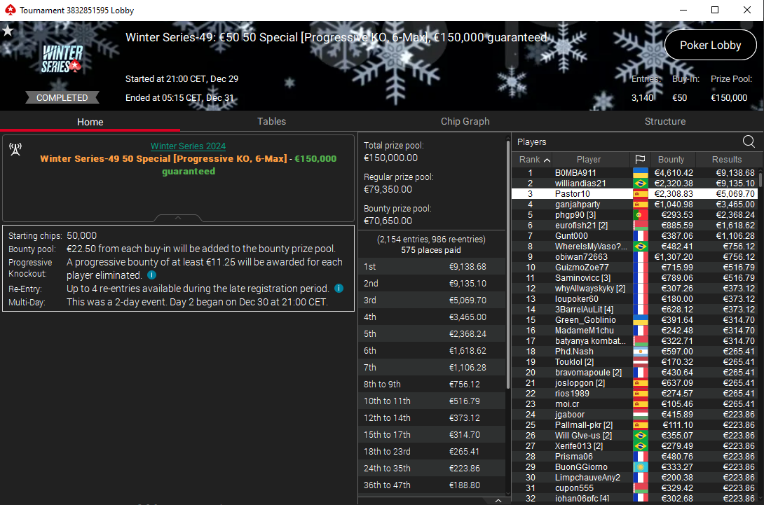Sort by Results column header
This screenshot has width=764, height=505.
tap(726, 159)
